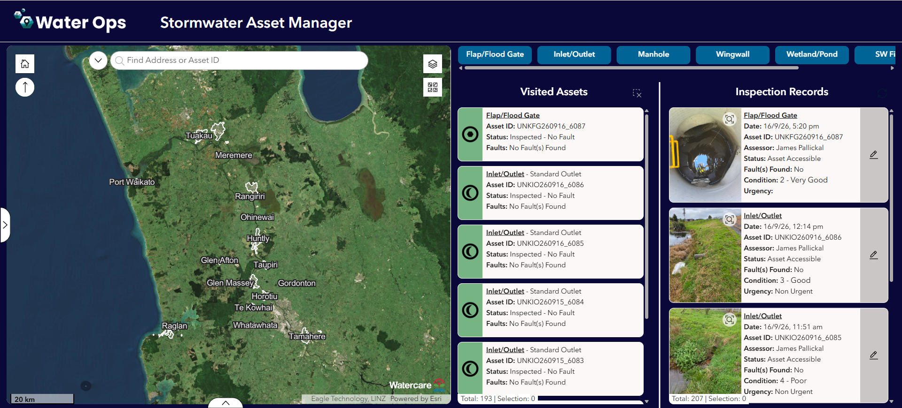Click 'Total: 207 | Selection: 0' status text
The height and width of the screenshot is (408, 902).
click(709, 399)
